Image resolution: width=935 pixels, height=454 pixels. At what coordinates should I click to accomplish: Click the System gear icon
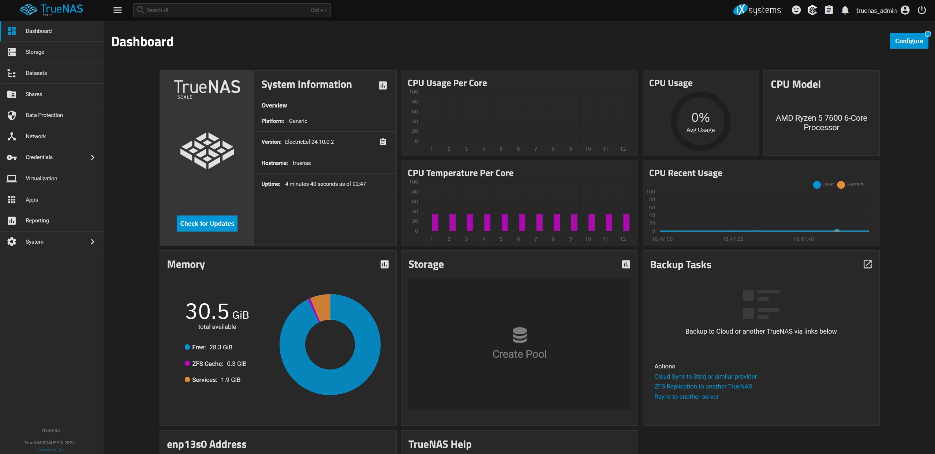click(x=12, y=242)
